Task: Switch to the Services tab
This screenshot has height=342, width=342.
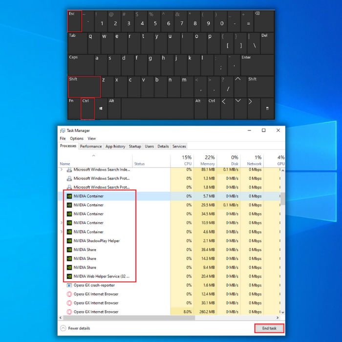Action: tap(179, 147)
